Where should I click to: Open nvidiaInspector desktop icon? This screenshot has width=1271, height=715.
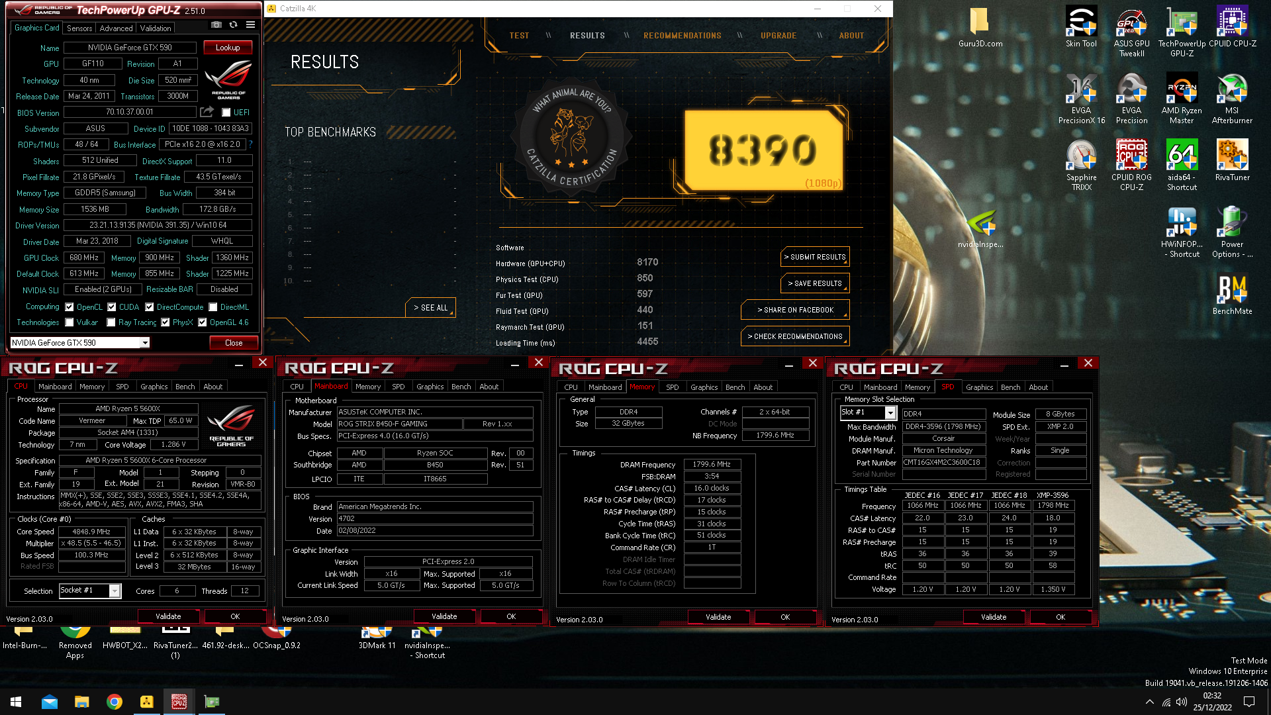tap(980, 230)
